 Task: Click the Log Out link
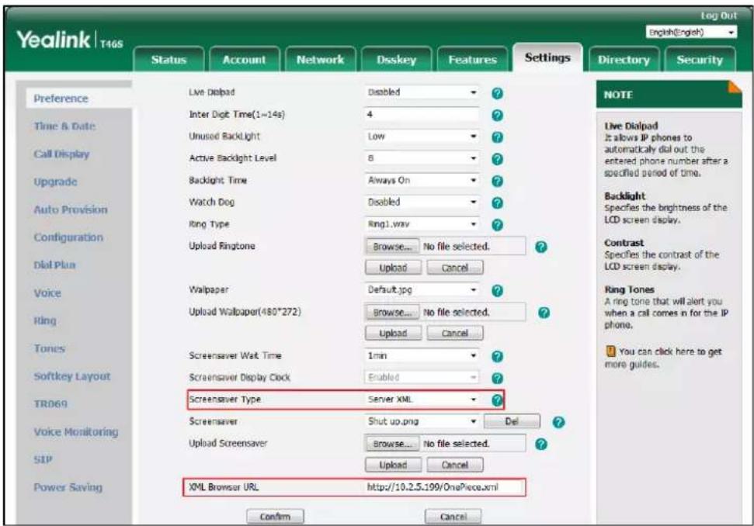(x=718, y=16)
